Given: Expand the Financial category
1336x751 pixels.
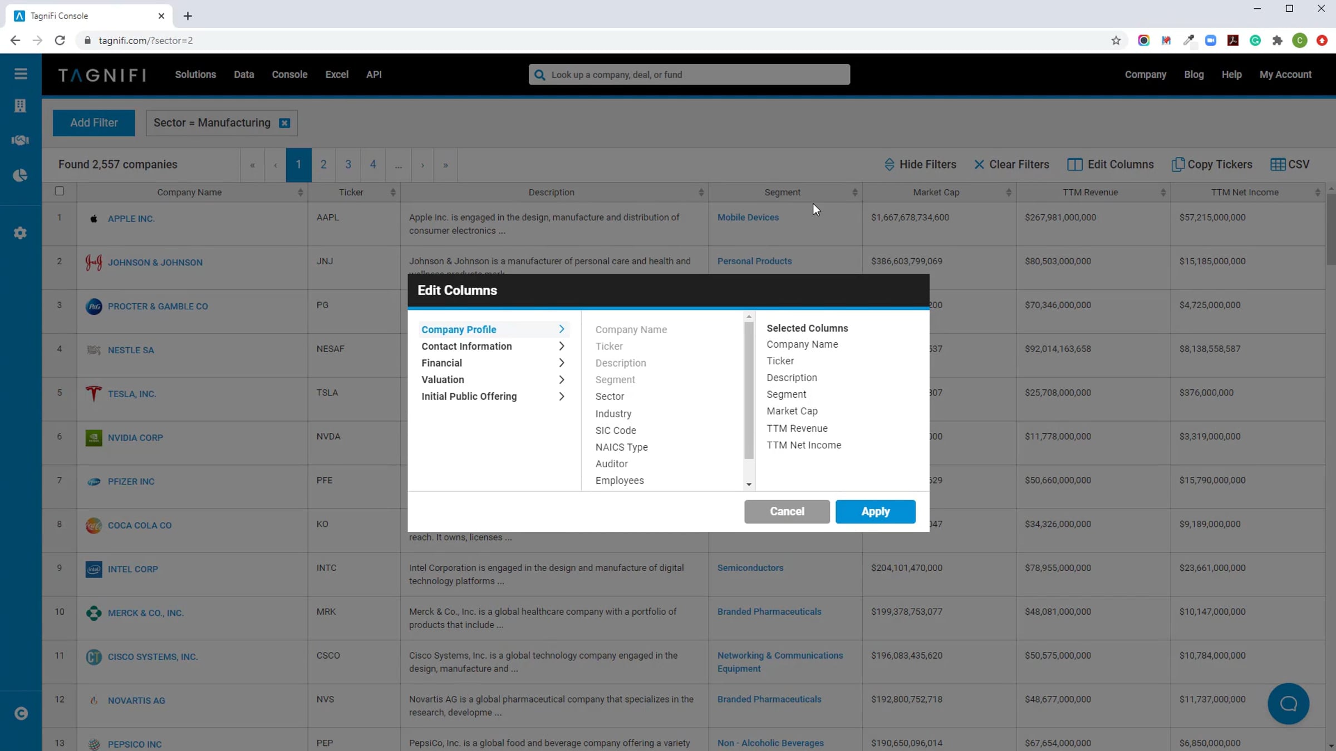Looking at the screenshot, I should [x=493, y=363].
